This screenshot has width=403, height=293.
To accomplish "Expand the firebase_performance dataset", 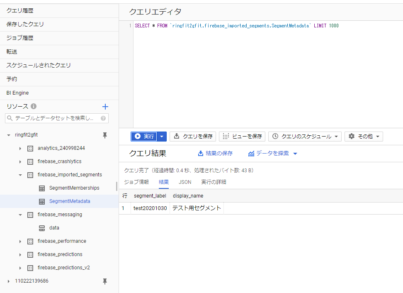I will (x=20, y=241).
